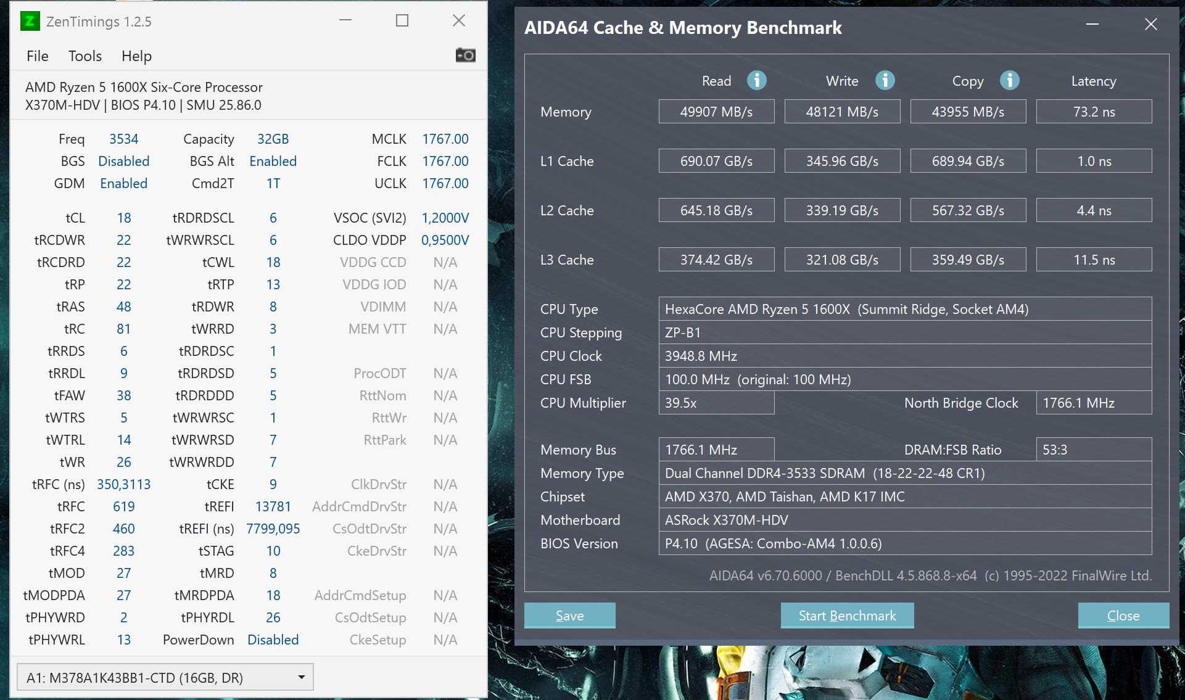Viewport: 1185px width, 700px height.
Task: Click the Read info icon
Action: click(x=757, y=80)
